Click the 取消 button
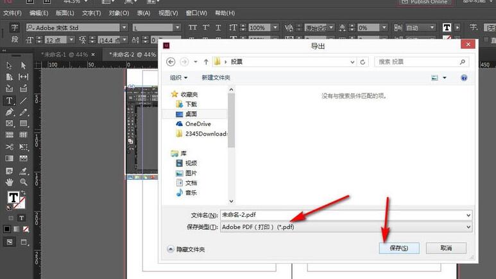The height and width of the screenshot is (279, 496). coord(446,248)
